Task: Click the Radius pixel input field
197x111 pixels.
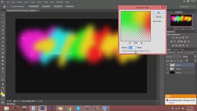Action: [132, 47]
